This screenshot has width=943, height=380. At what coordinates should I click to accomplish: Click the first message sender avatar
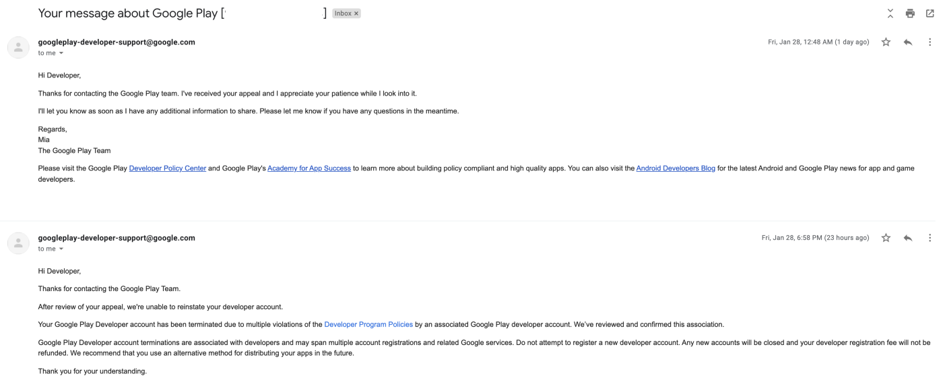pos(18,47)
